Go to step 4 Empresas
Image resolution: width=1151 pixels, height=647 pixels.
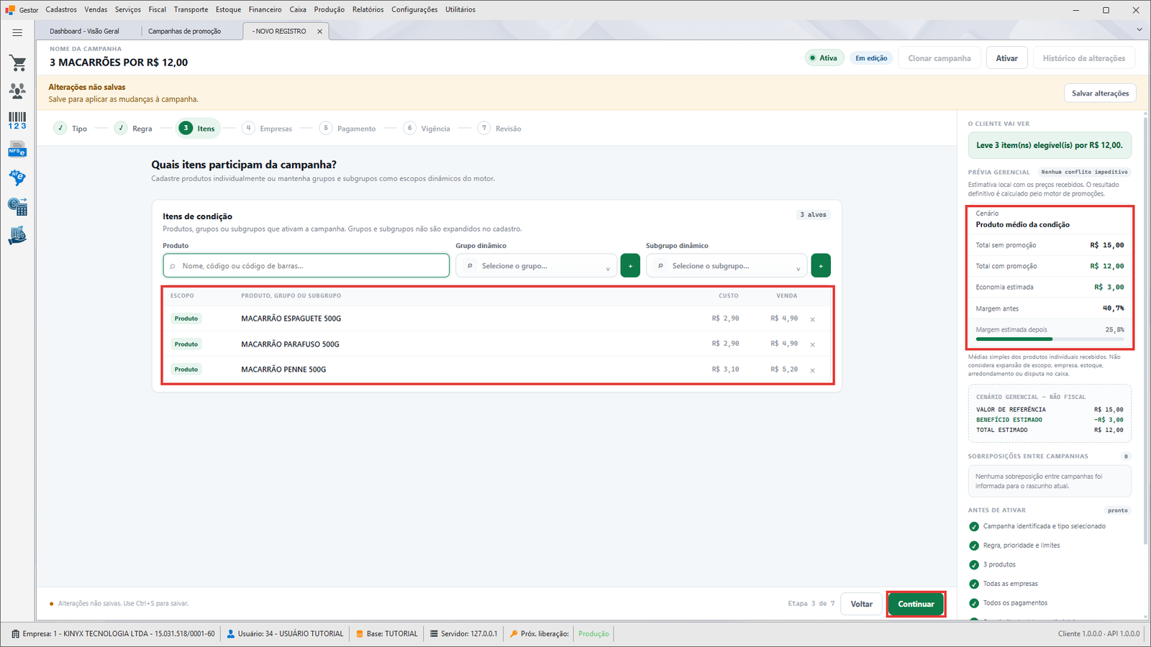click(x=268, y=128)
